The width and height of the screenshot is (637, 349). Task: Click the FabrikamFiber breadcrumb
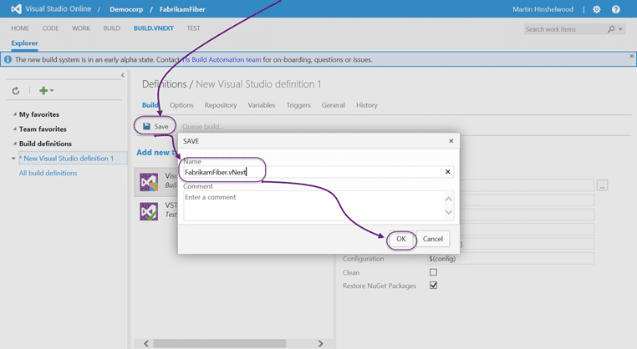pyautogui.click(x=182, y=9)
